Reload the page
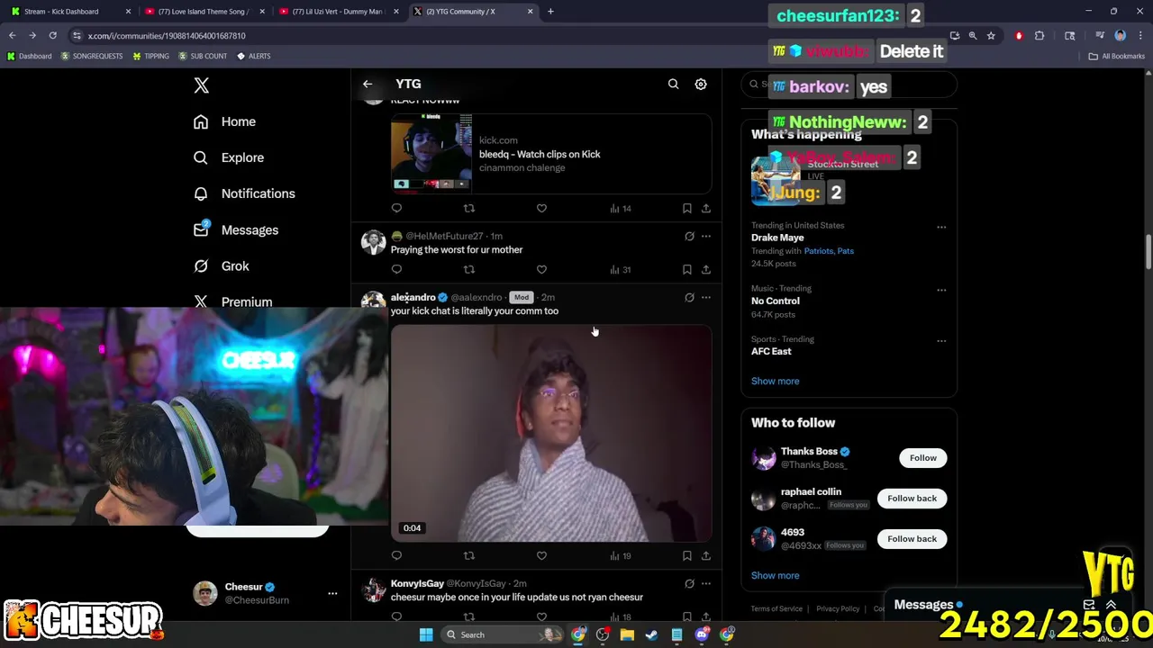Image resolution: width=1153 pixels, height=648 pixels. [52, 36]
